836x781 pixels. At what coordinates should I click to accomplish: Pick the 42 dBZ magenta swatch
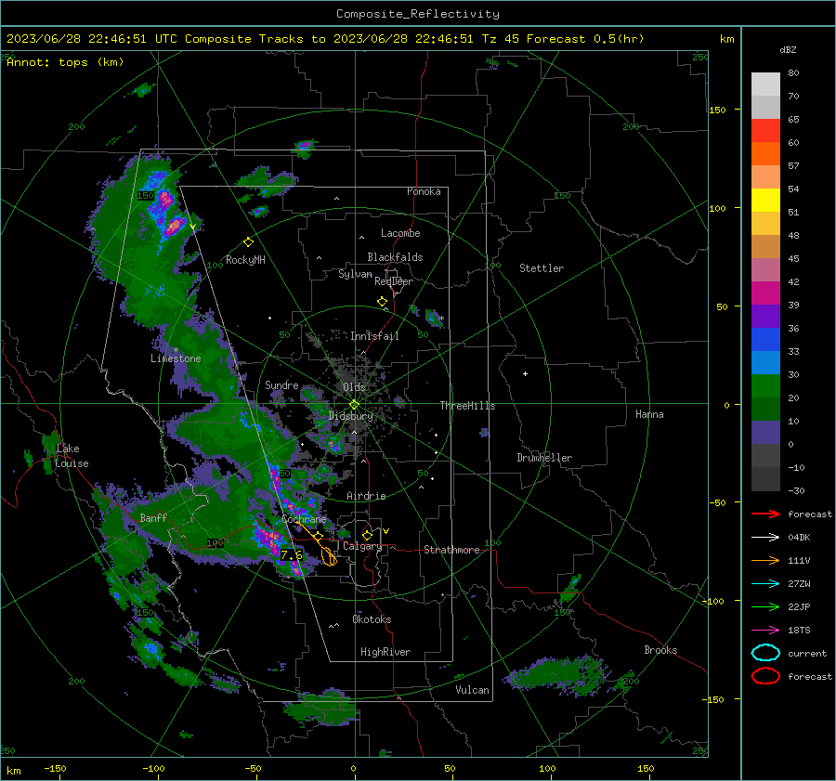(x=765, y=293)
